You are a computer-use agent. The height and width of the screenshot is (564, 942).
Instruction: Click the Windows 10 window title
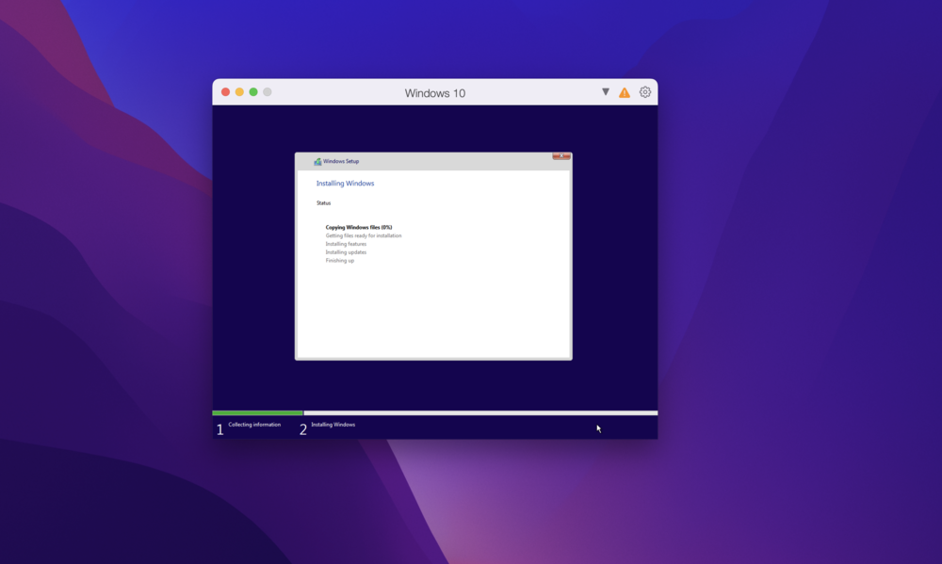point(435,93)
